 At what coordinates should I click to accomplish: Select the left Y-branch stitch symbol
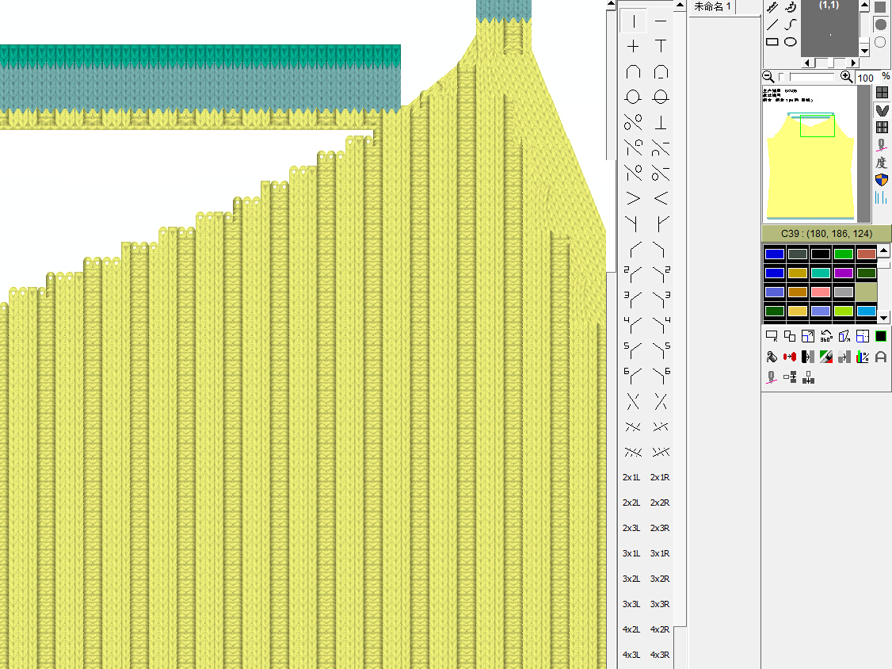coord(633,224)
